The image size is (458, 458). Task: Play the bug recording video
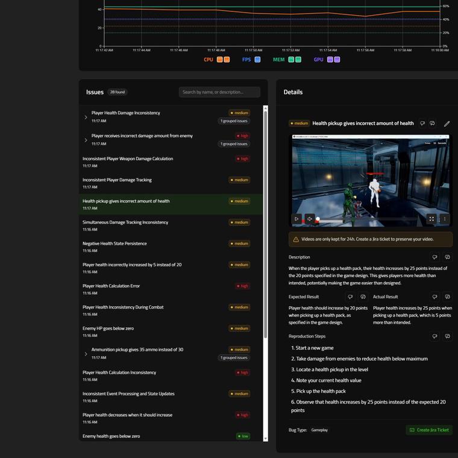(x=296, y=219)
